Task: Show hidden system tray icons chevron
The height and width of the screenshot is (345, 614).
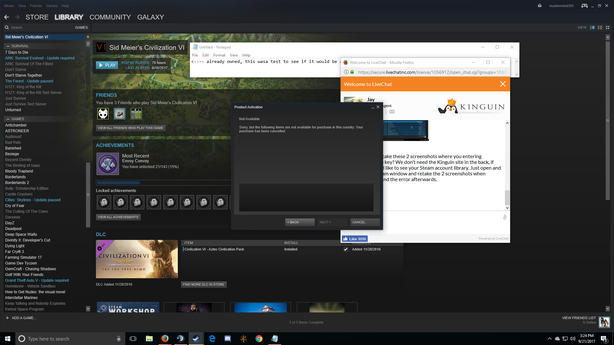Action: tap(549, 339)
